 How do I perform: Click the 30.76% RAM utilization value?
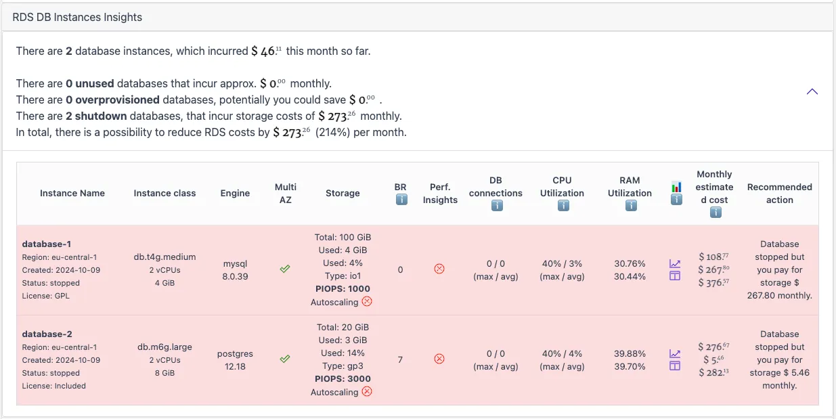[630, 263]
